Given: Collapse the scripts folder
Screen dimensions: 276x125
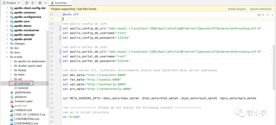Looking at the screenshot, I should 7,57.
